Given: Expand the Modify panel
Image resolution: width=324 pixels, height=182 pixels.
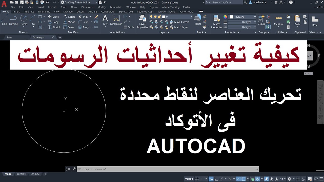Looking at the screenshot, I should 73,32.
